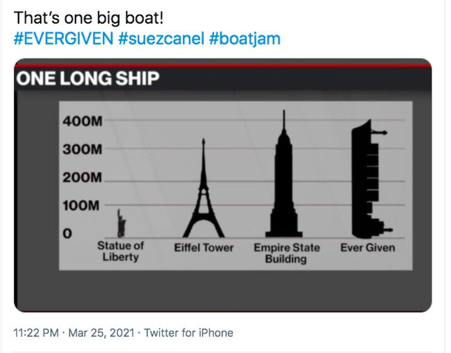The width and height of the screenshot is (451, 353).
Task: Click the 400M axis label
Action: pos(82,122)
